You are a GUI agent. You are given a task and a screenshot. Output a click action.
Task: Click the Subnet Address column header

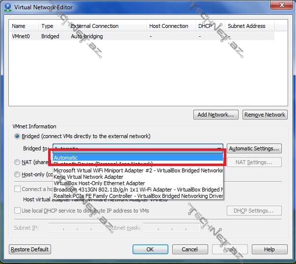coord(249,26)
